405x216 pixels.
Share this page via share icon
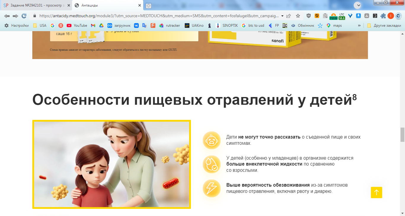click(288, 16)
